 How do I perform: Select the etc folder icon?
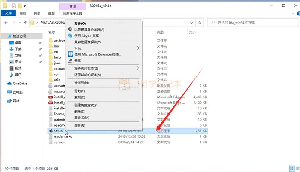51,52
